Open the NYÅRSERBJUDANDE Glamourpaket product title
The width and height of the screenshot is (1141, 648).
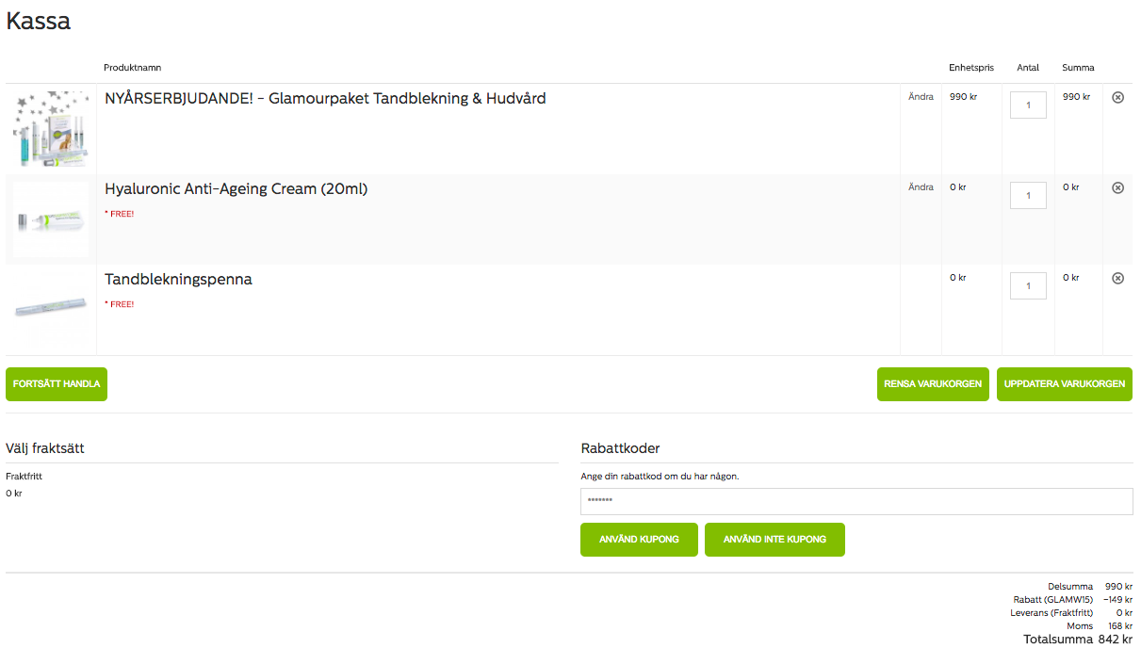pyautogui.click(x=325, y=98)
